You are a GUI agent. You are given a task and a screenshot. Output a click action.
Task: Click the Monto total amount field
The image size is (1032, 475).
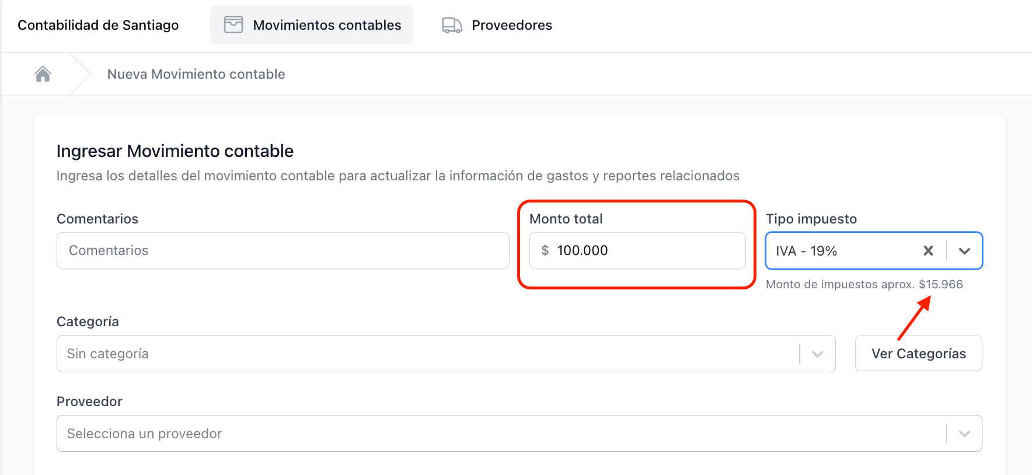pos(637,250)
